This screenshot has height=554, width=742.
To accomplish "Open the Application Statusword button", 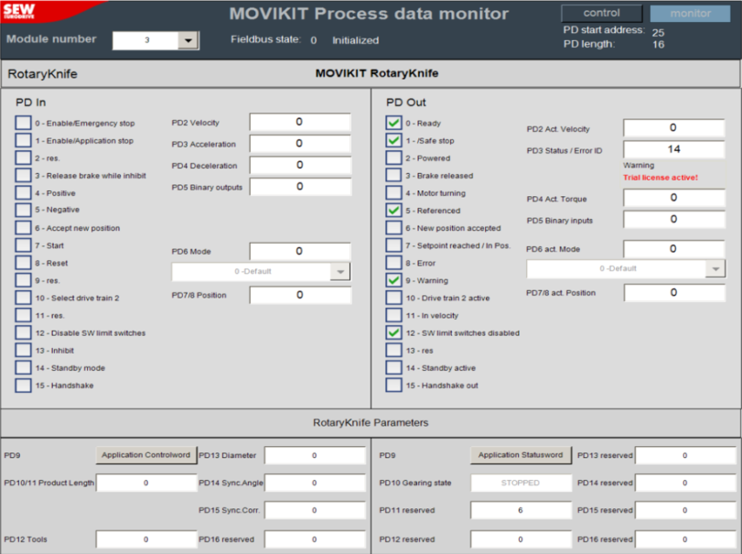I will 519,455.
